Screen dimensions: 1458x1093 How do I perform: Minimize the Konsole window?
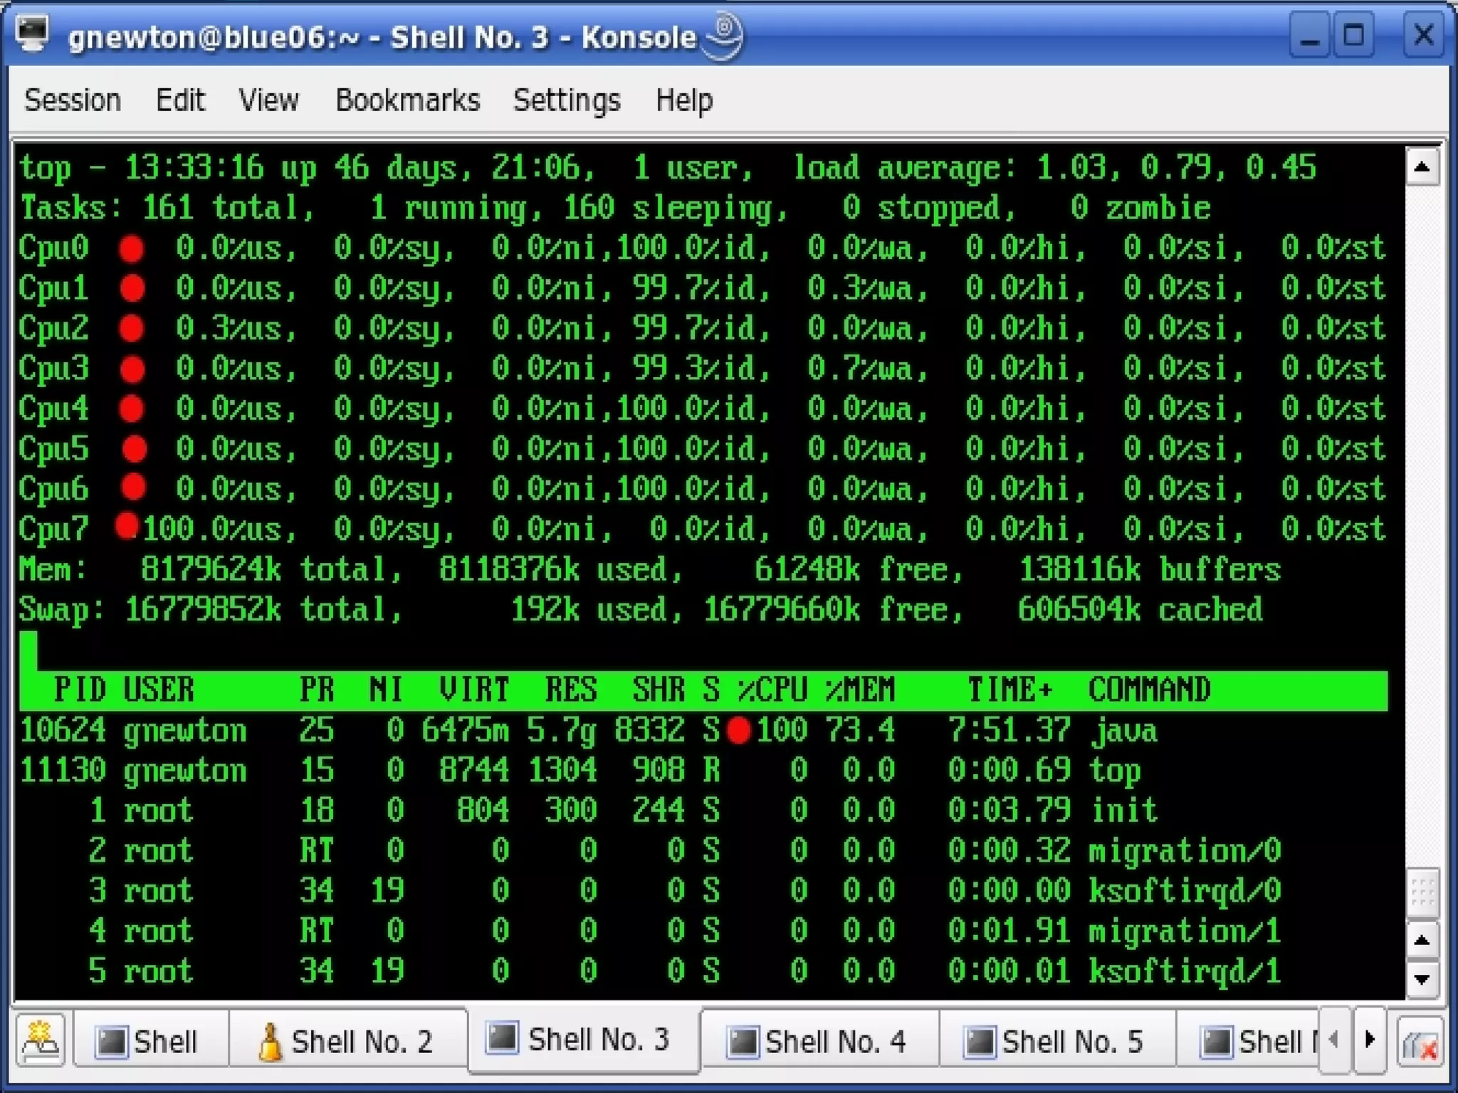point(1308,34)
